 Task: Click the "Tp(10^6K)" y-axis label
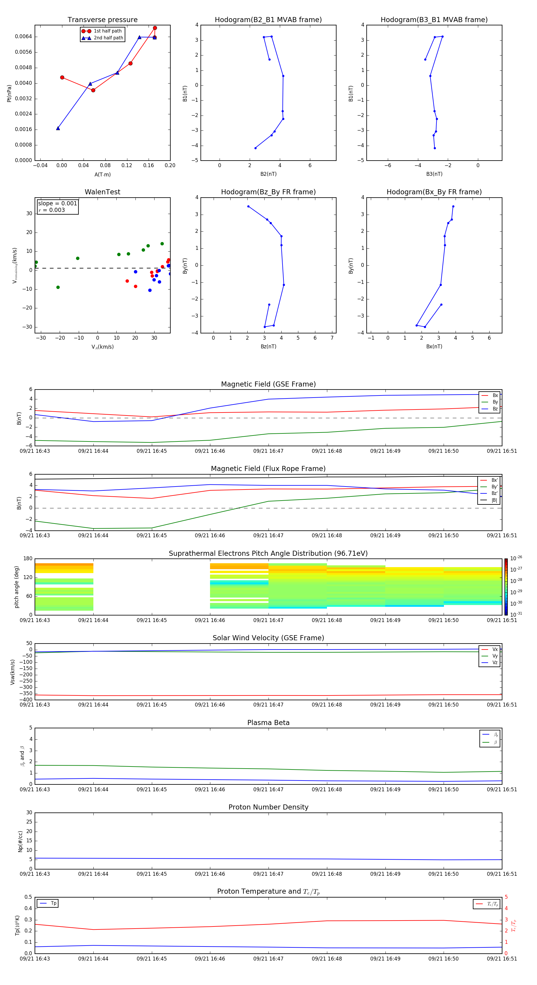click(17, 925)
